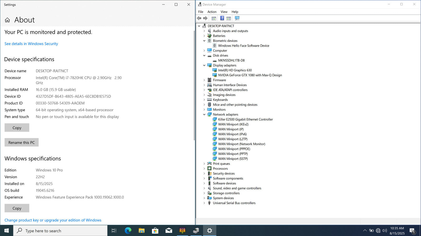Screen dimensions: 421x236
Task: Click the Rename this PC button
Action: pos(22,142)
